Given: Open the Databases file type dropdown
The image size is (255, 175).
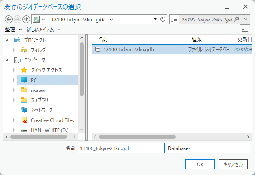Looking at the screenshot, I should click(247, 148).
